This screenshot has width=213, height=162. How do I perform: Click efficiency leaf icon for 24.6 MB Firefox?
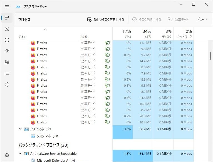click(107, 98)
